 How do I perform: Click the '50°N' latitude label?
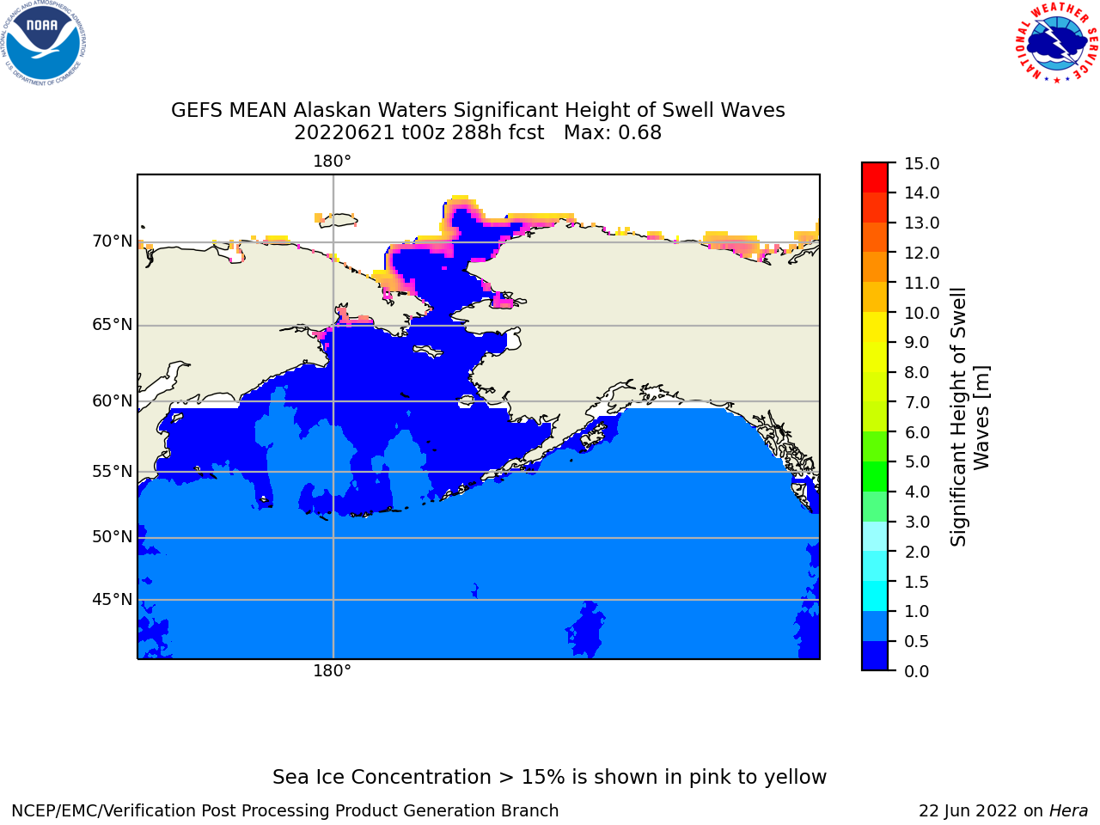pyautogui.click(x=113, y=537)
